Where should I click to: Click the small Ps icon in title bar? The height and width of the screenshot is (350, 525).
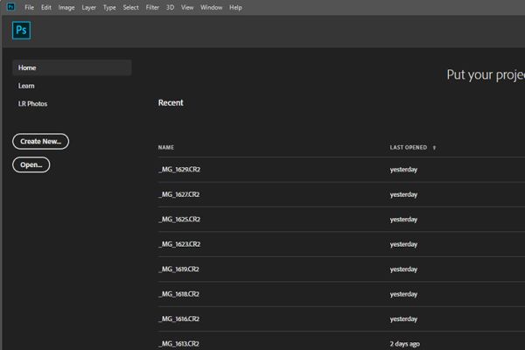[10, 7]
